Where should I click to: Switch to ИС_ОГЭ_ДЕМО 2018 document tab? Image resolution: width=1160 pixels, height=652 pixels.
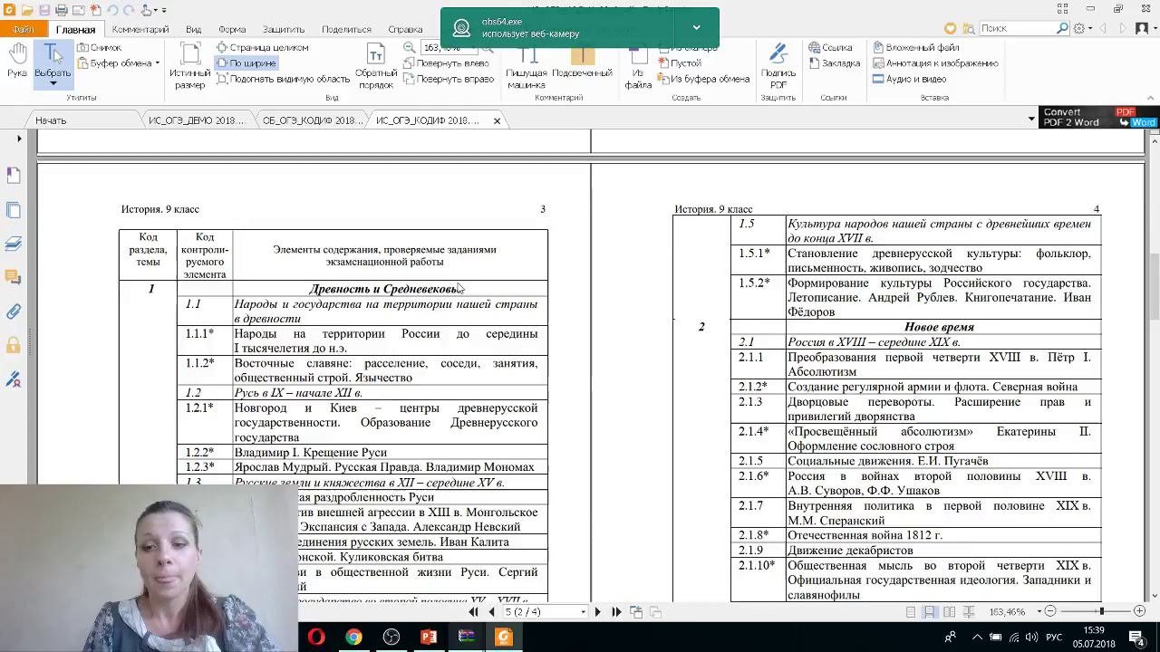coord(196,120)
